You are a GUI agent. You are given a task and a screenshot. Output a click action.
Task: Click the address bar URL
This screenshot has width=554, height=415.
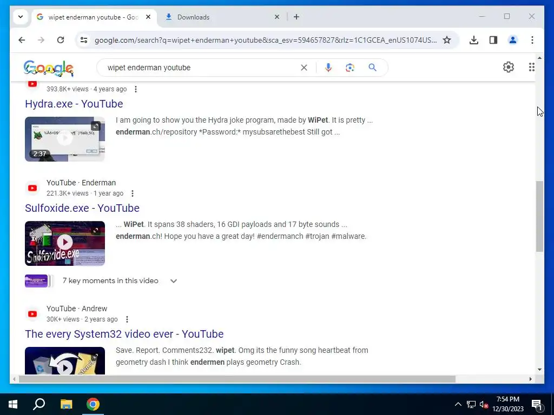pyautogui.click(x=265, y=40)
